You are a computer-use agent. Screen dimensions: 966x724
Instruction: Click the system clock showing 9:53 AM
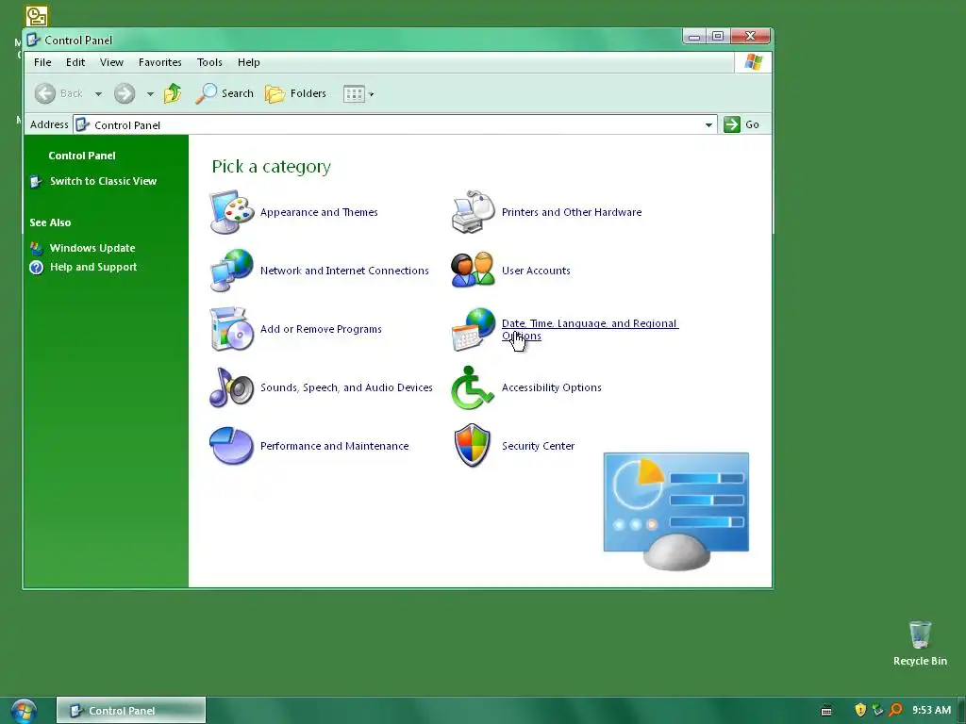coord(931,710)
